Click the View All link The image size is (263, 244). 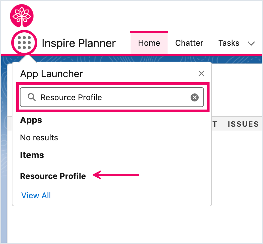coord(36,195)
